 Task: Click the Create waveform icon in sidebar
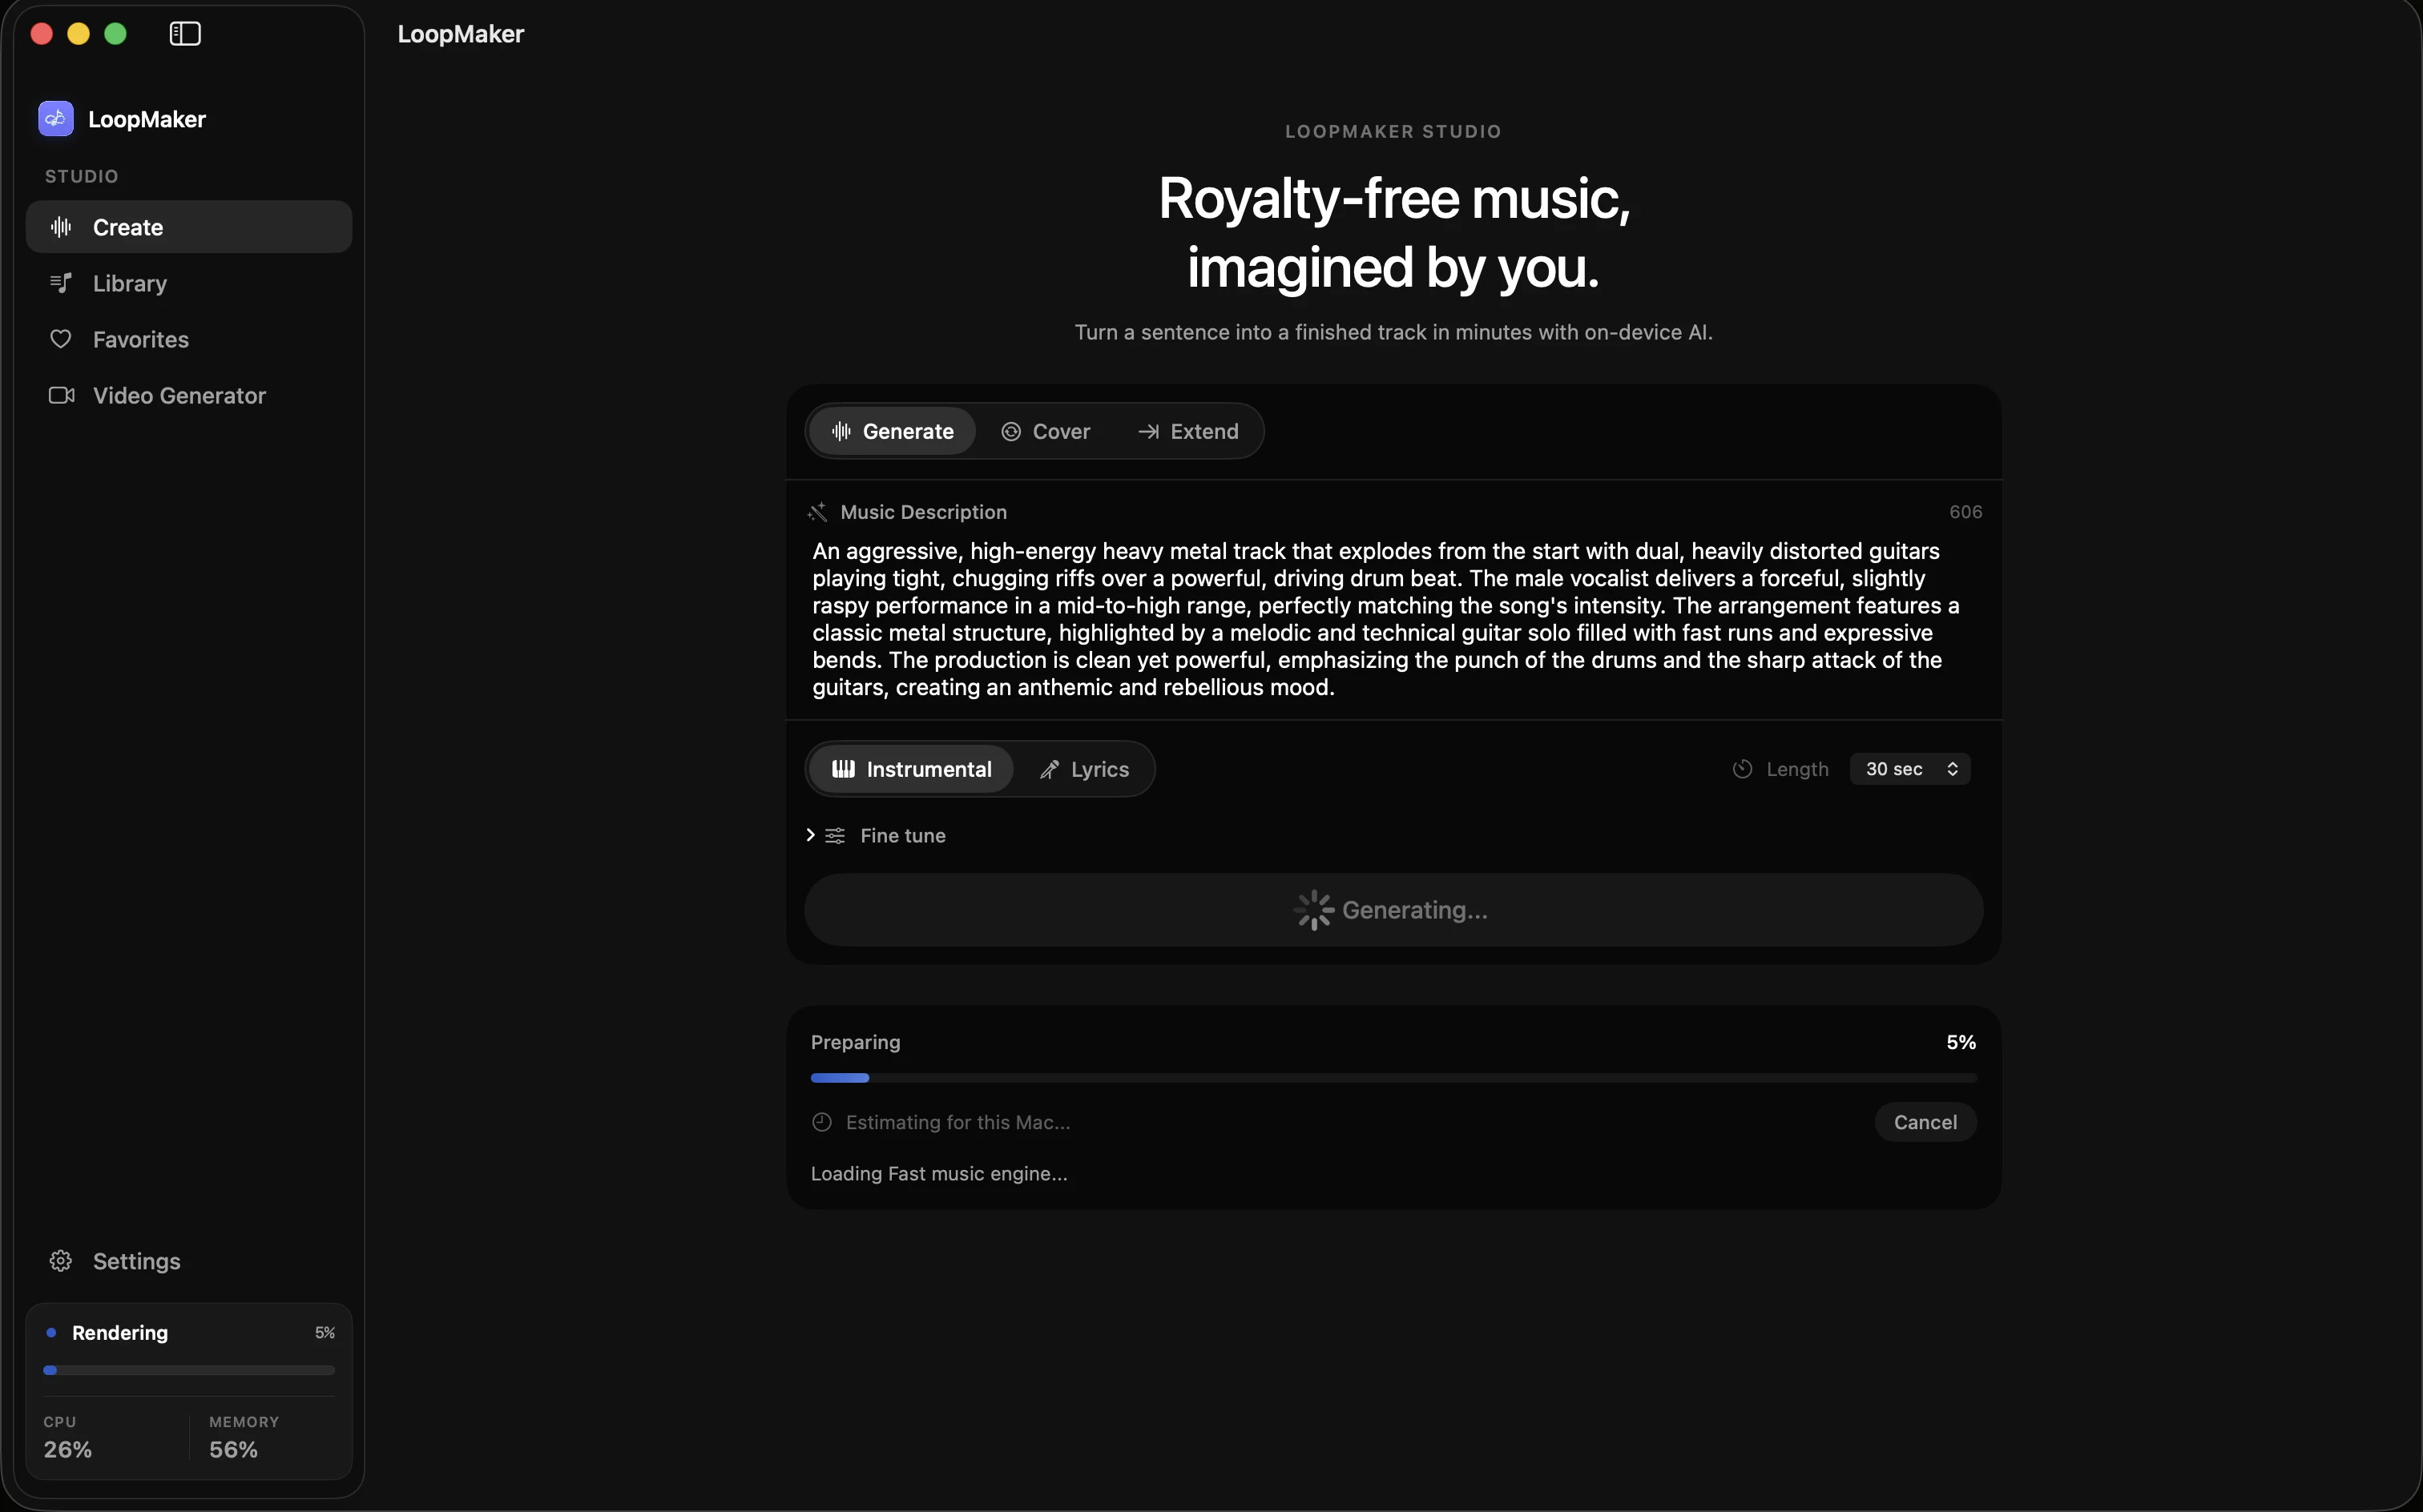[61, 227]
